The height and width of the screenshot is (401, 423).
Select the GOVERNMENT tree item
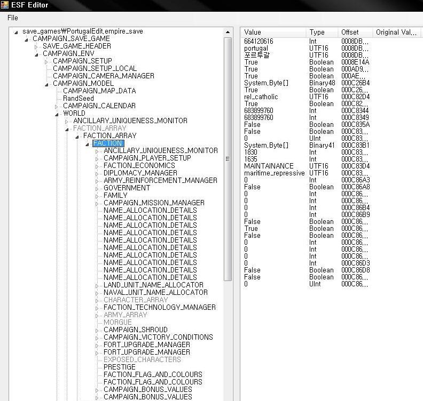[x=127, y=188]
